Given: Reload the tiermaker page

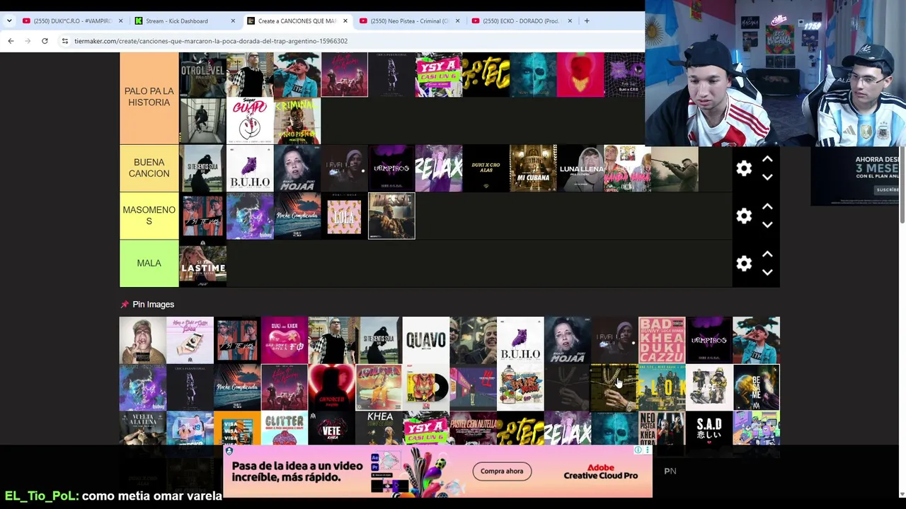Looking at the screenshot, I should pyautogui.click(x=45, y=41).
